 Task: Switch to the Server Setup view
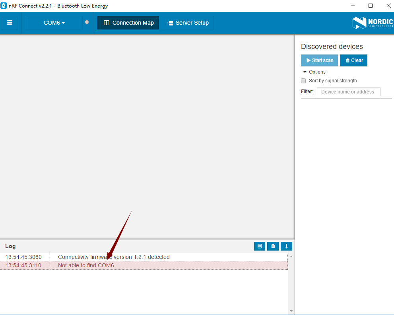(x=187, y=23)
